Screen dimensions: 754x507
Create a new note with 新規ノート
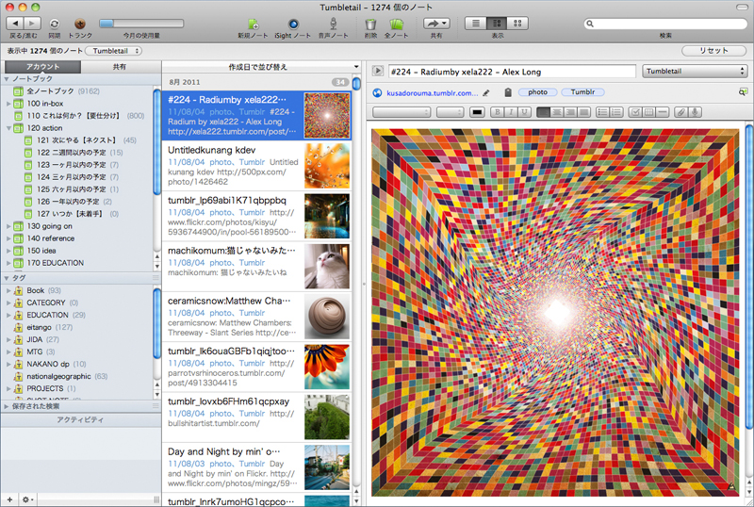tap(253, 24)
